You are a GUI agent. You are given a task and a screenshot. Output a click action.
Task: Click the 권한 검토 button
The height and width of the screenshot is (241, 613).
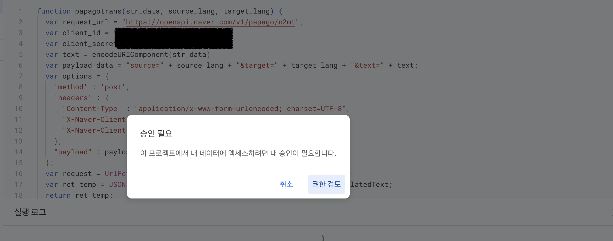327,184
